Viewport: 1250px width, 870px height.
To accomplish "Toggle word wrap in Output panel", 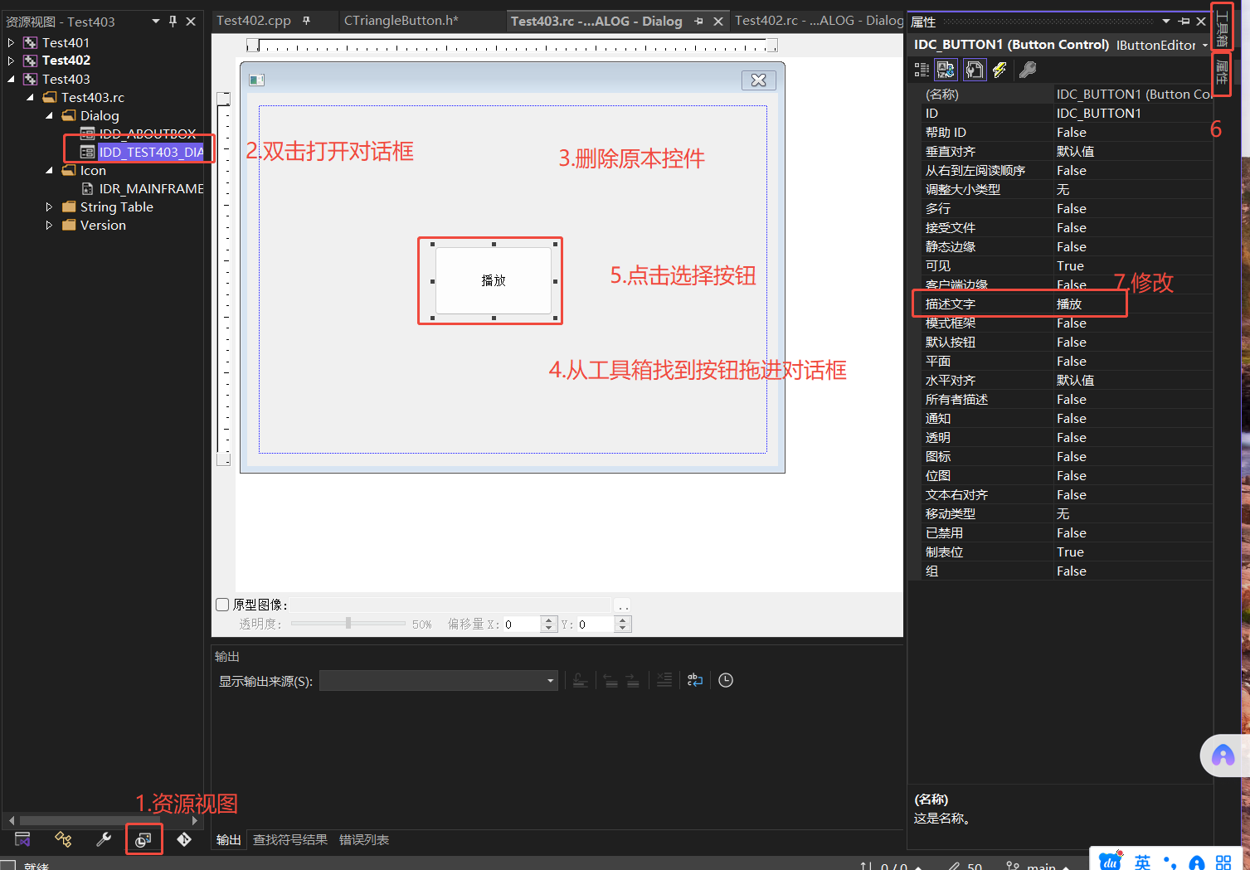I will (x=695, y=680).
